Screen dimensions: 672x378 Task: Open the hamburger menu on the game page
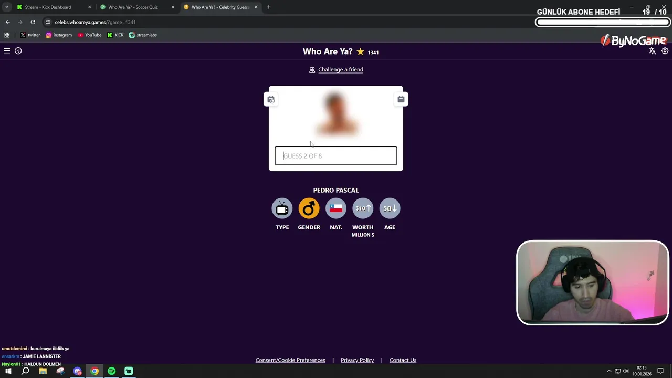point(7,51)
